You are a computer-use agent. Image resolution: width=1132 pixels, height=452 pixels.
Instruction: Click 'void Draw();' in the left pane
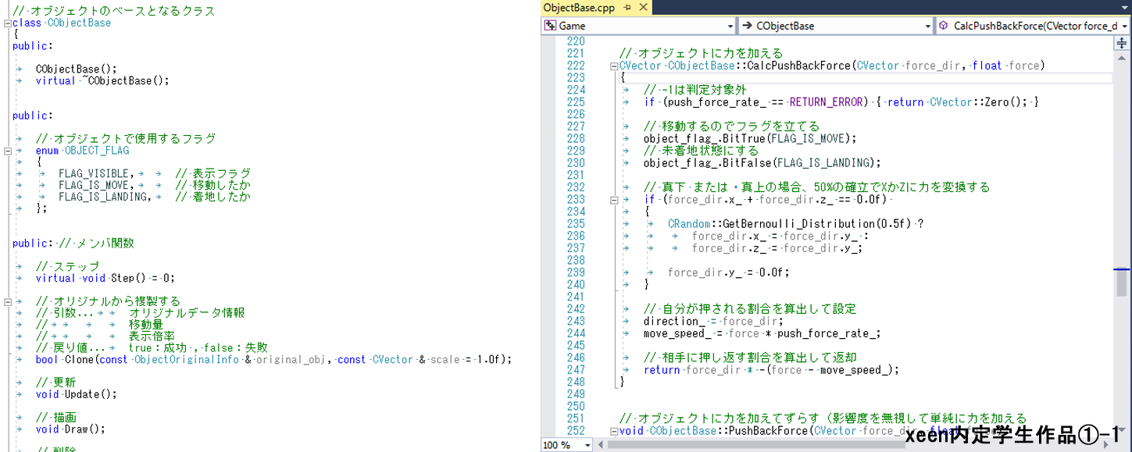tap(70, 429)
